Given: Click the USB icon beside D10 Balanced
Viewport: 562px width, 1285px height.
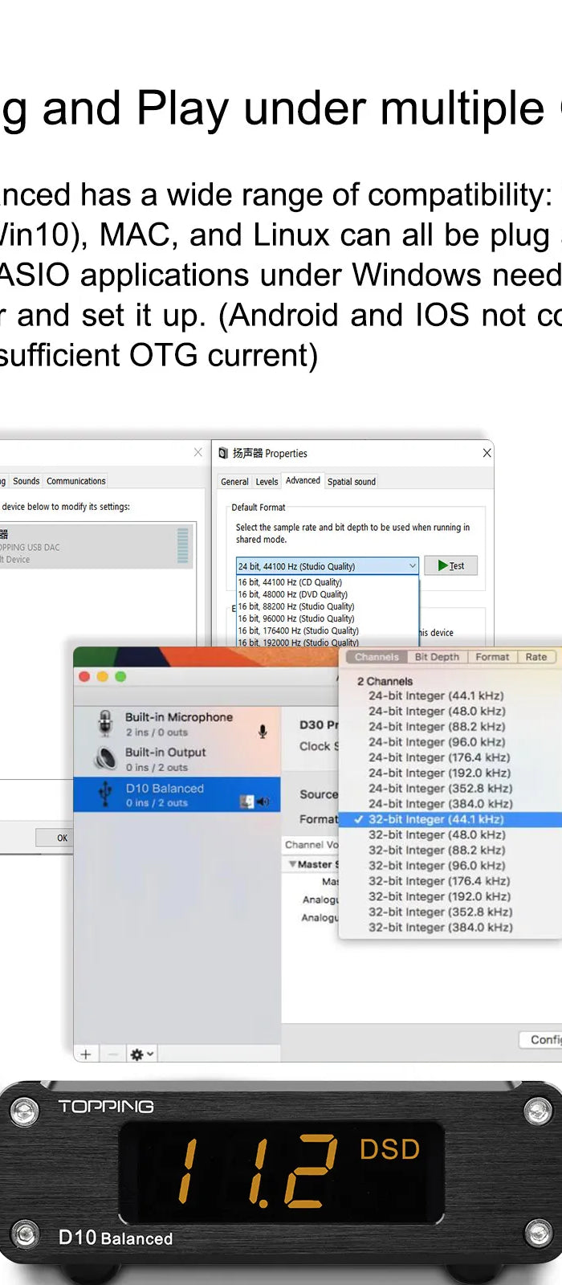Looking at the screenshot, I should (x=105, y=794).
